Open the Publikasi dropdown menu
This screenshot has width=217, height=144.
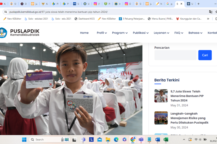tap(141, 33)
